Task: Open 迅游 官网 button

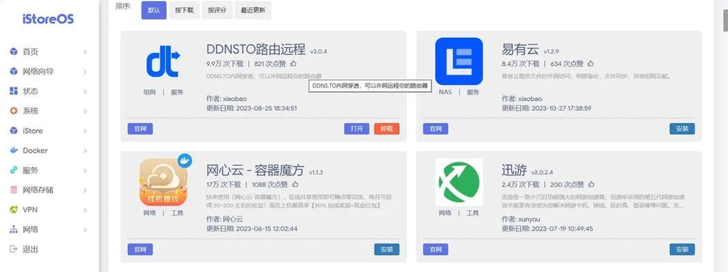Action: point(435,250)
